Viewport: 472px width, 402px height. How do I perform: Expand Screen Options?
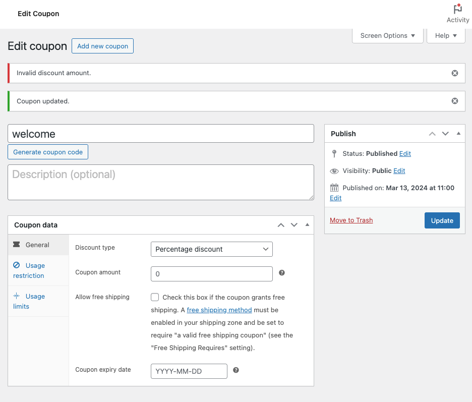pos(387,35)
